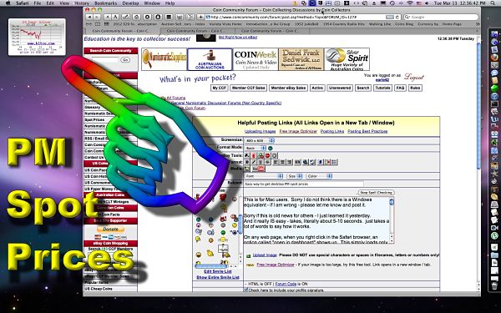This screenshot has width=501, height=313.
Task: Apply underline using the Format row icon
Action: click(261, 162)
